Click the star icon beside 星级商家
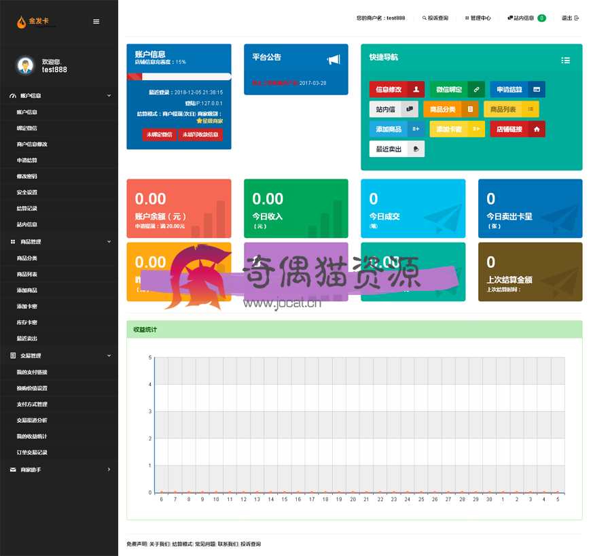This screenshot has height=556, width=591. pos(200,121)
